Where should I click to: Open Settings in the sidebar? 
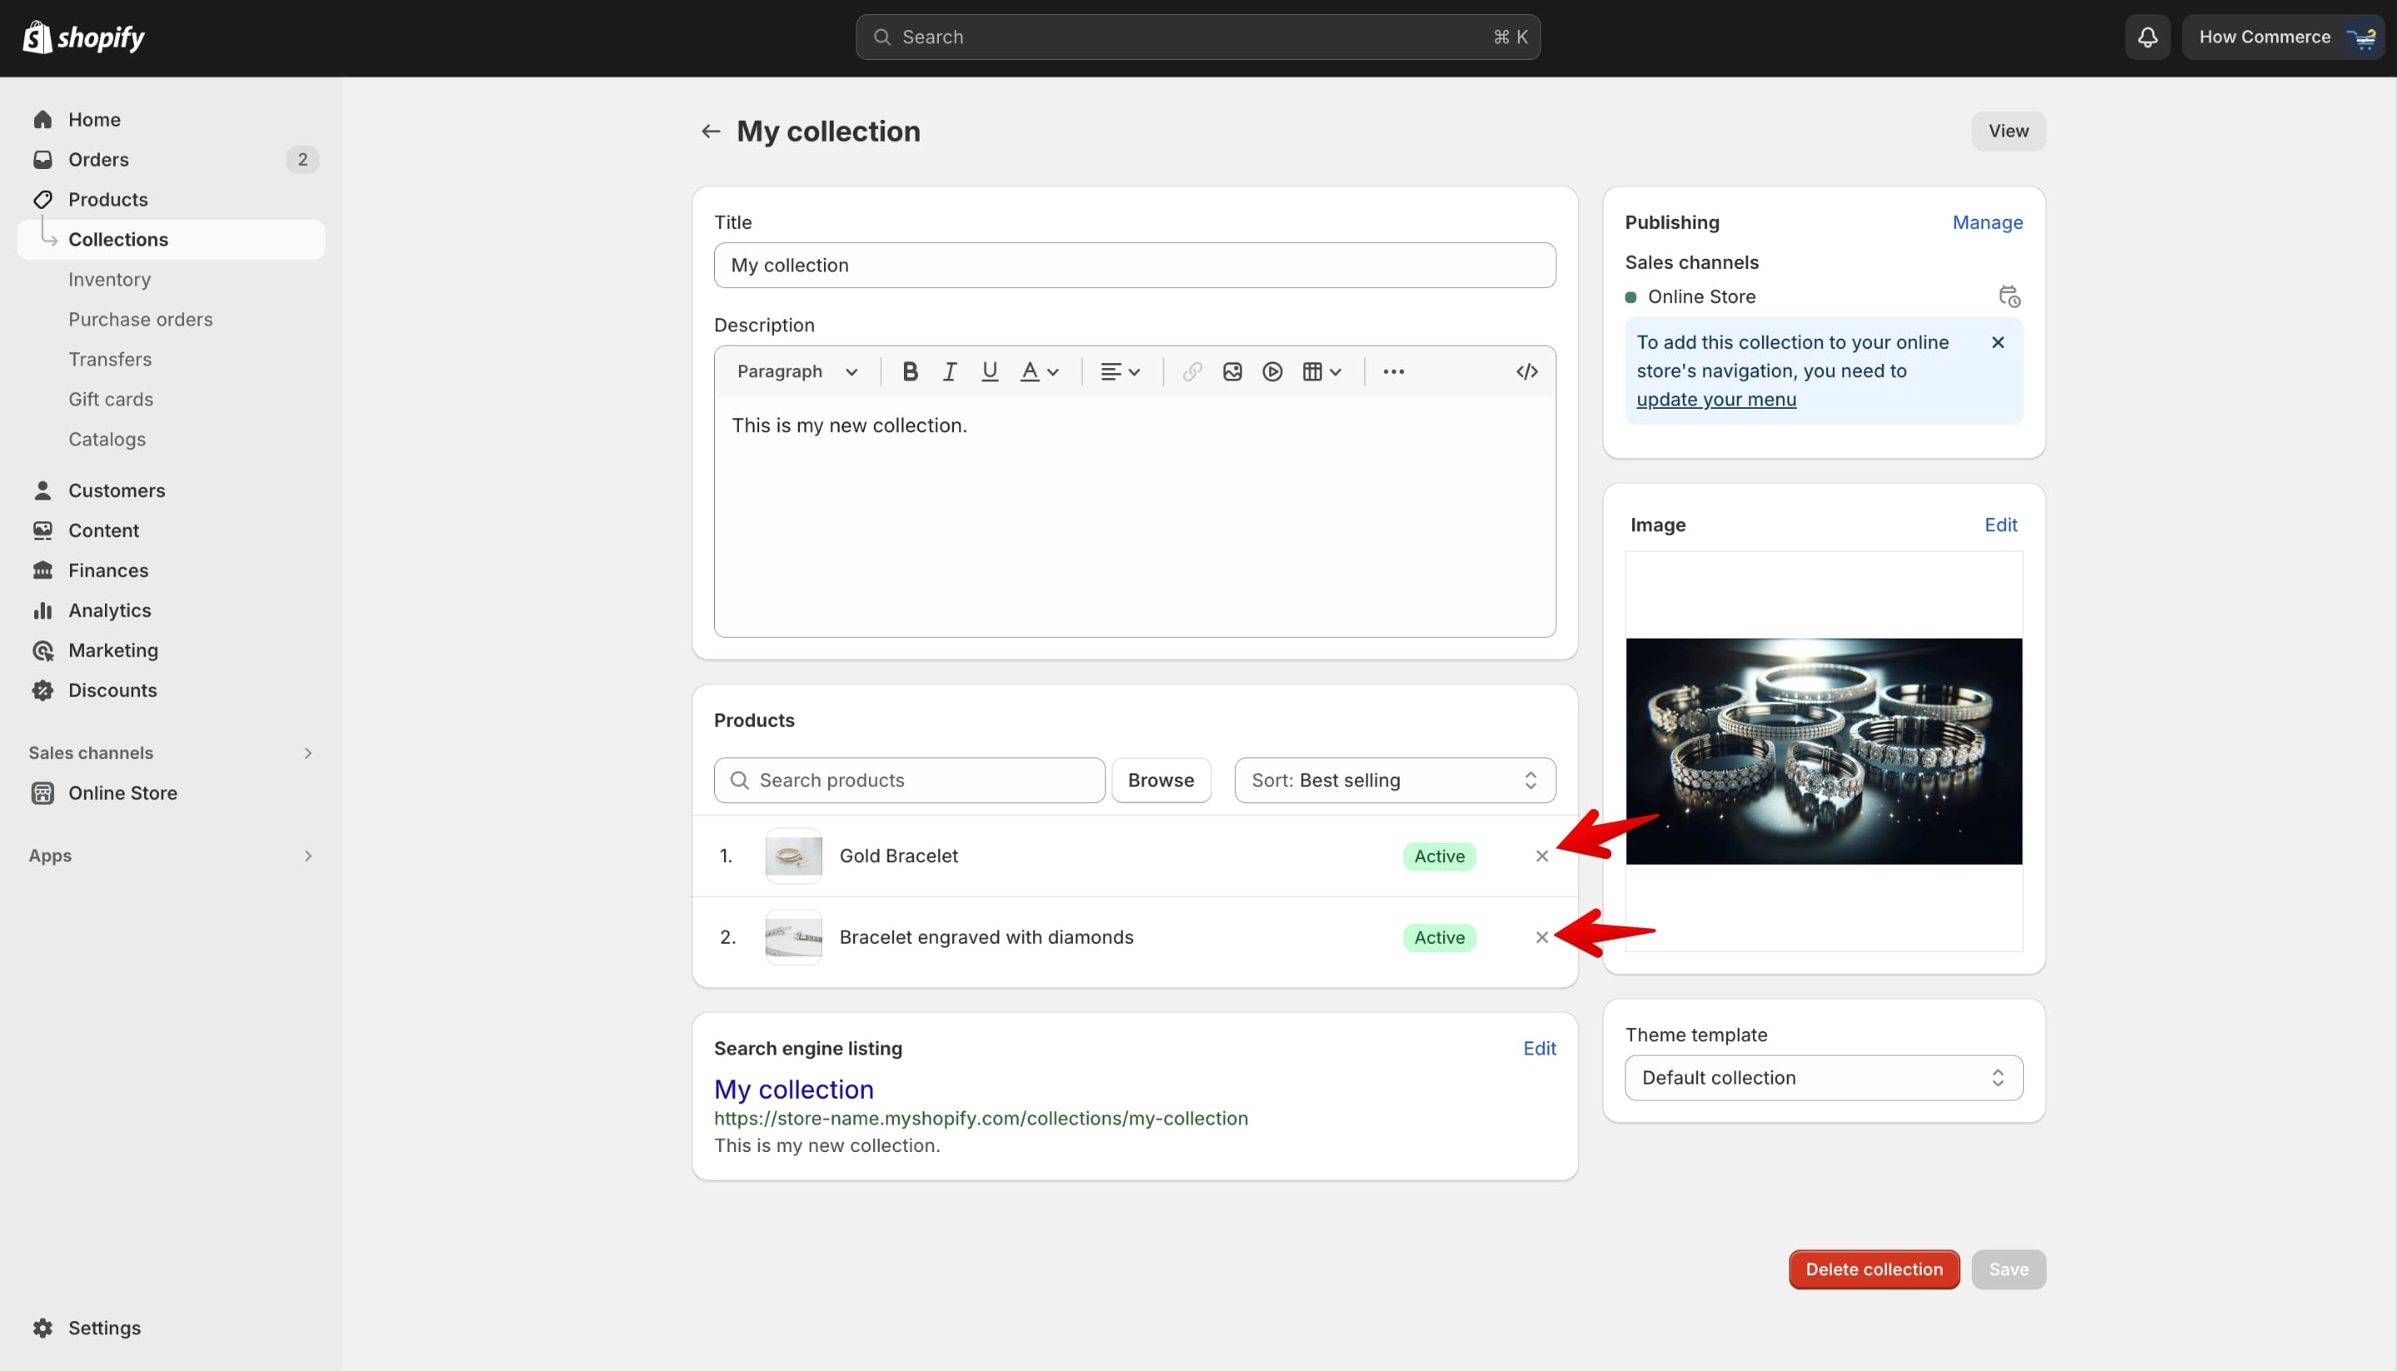[171, 1328]
